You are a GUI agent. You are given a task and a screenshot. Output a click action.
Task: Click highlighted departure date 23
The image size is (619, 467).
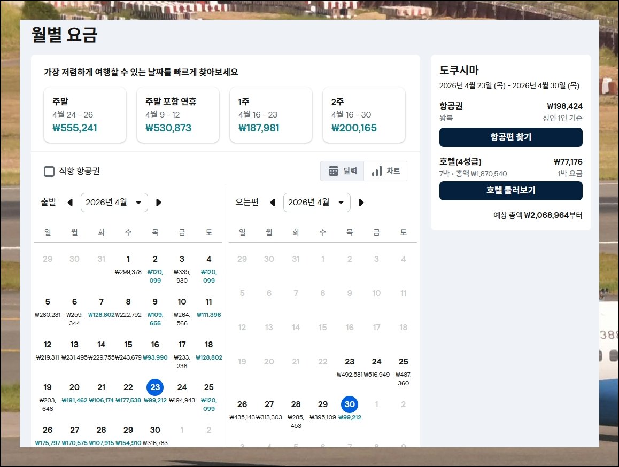tap(155, 387)
